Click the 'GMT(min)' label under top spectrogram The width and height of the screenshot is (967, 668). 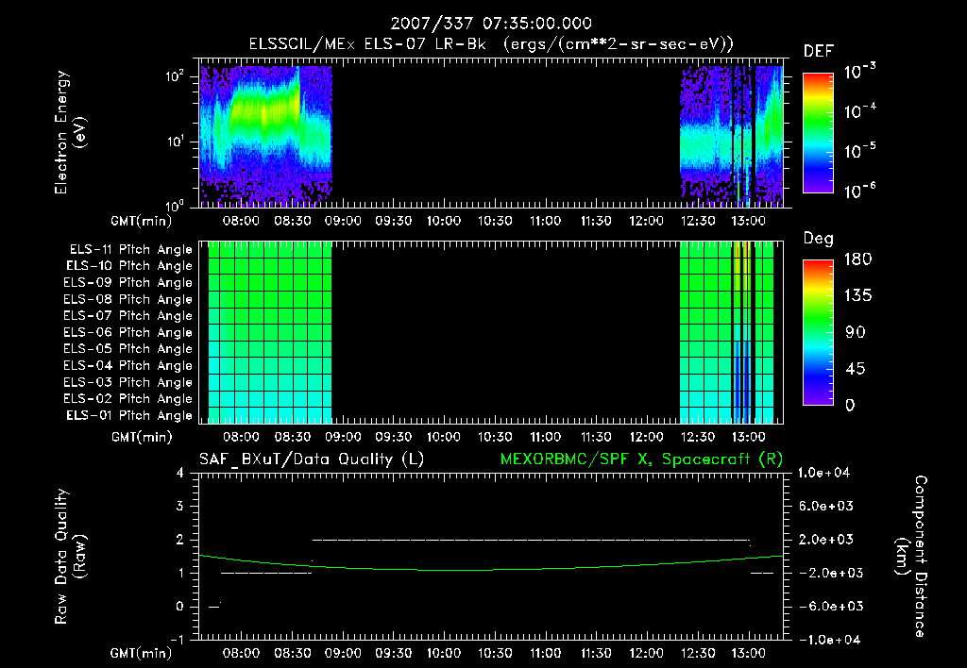142,221
